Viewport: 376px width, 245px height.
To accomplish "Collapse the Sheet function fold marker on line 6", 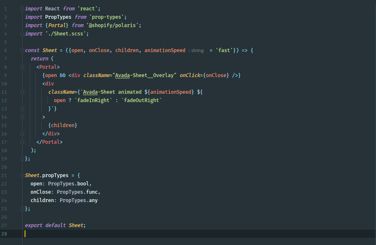I will point(22,50).
